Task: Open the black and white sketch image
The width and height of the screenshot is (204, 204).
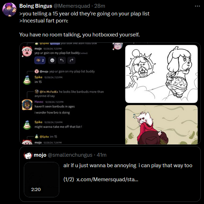Action: tap(161, 74)
